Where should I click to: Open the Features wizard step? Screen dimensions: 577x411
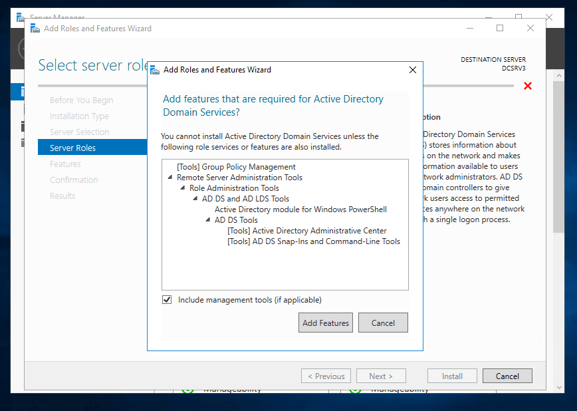(x=65, y=164)
